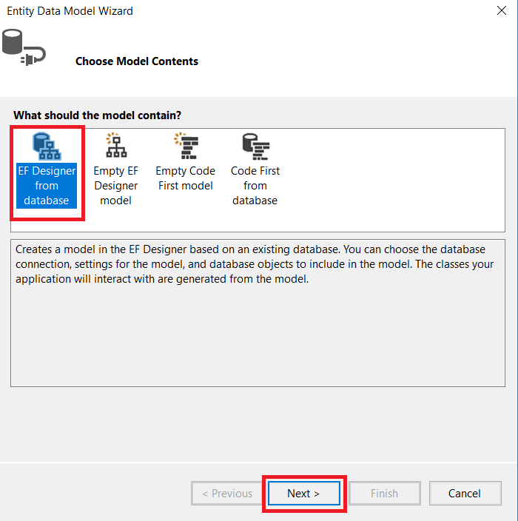Click the 'EF Designer from database' label
This screenshot has height=521, width=518.
47,186
